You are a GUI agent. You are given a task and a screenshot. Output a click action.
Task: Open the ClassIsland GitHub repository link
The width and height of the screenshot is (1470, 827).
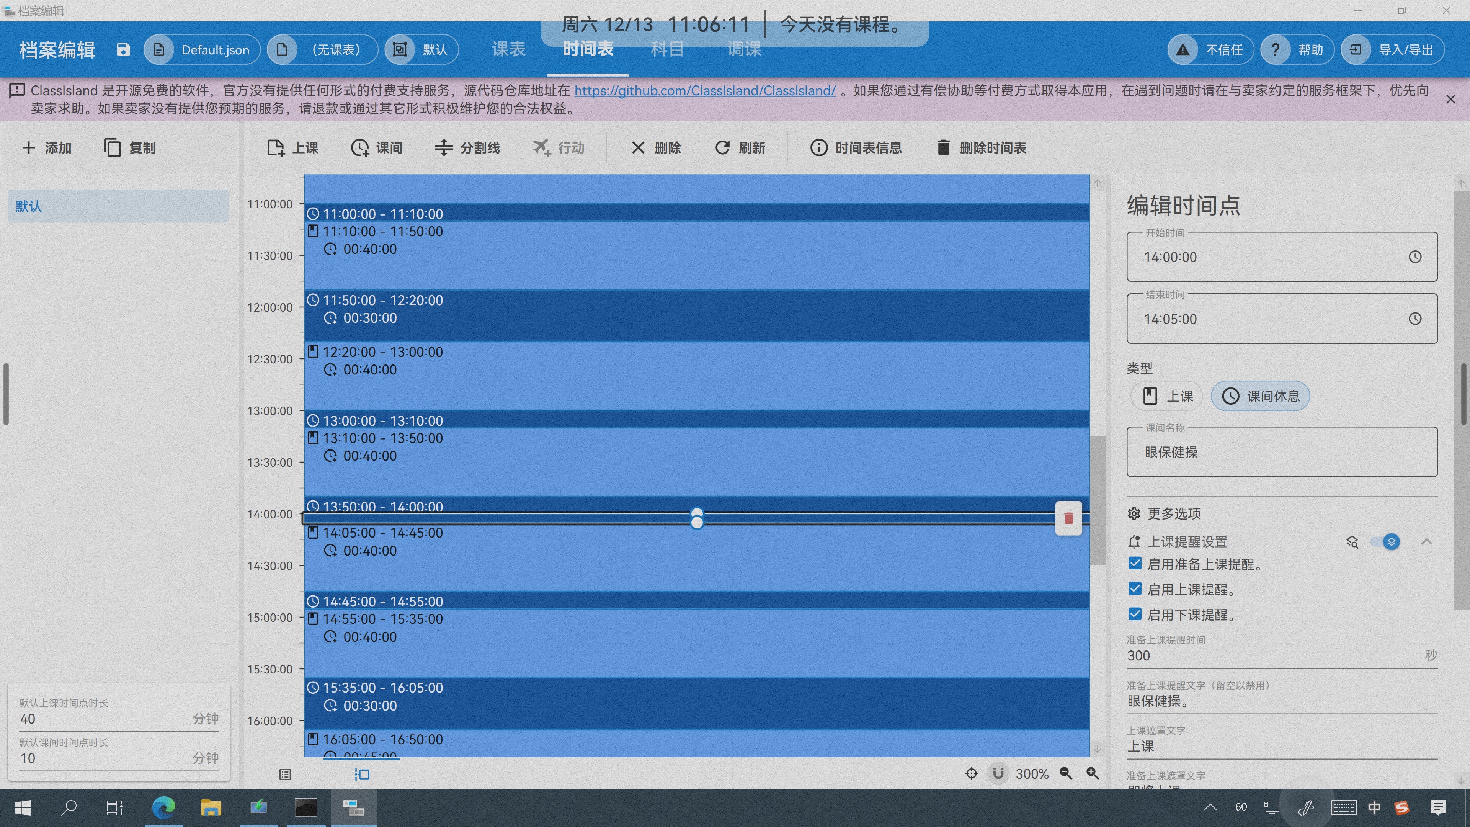coord(705,90)
